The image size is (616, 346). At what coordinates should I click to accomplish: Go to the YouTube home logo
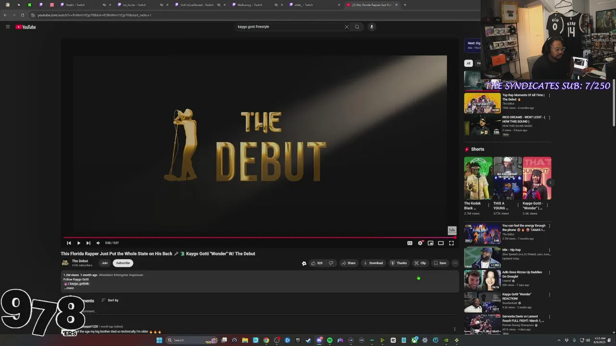coord(26,27)
